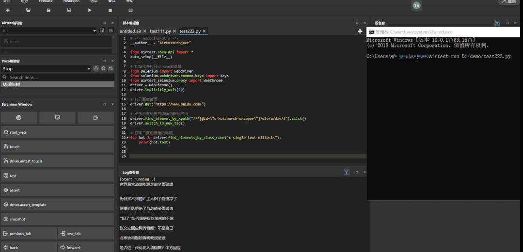
Task: Toggle the Poco lock icon
Action: click(x=96, y=69)
